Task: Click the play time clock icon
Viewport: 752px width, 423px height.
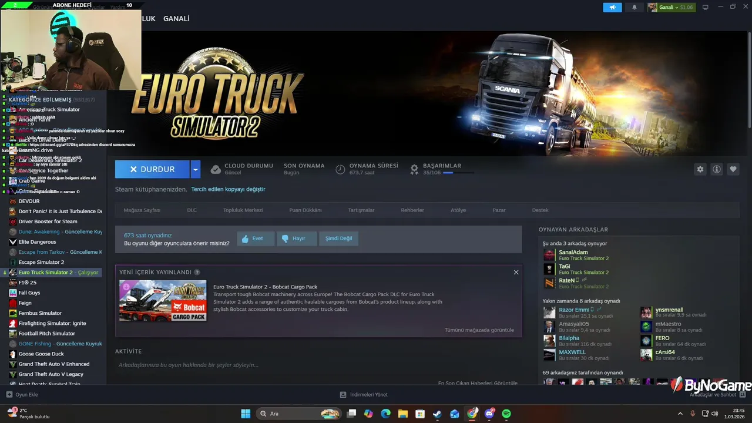Action: [x=340, y=169]
